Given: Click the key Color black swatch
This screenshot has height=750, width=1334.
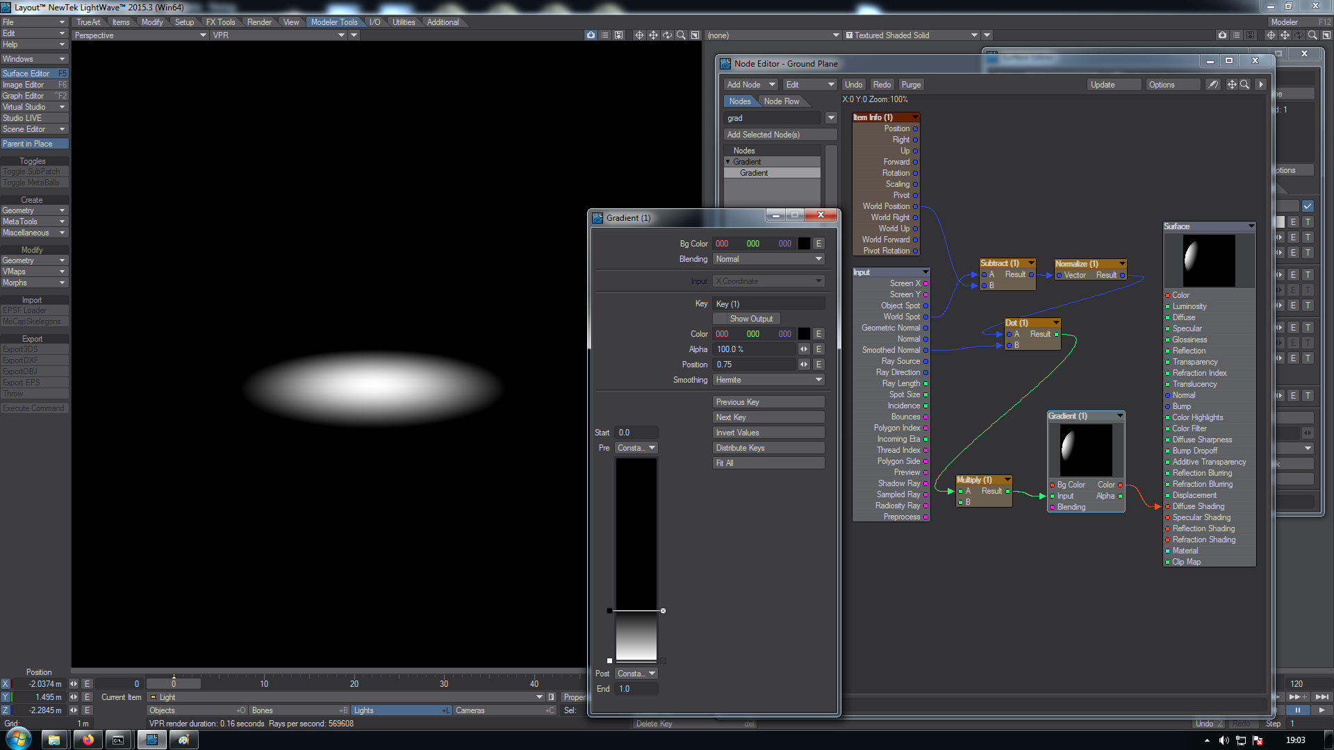Looking at the screenshot, I should click(804, 334).
